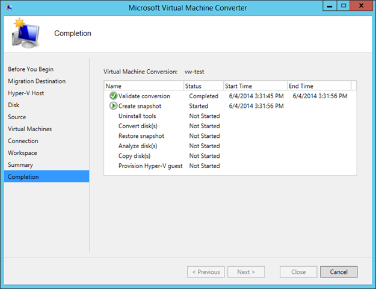Screen dimensions: 376x289
Task: Click the Close button at the bottom
Action: pyautogui.click(x=298, y=272)
